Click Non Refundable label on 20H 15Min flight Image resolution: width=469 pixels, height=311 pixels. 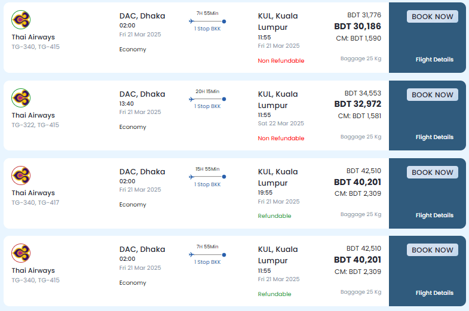[x=281, y=138]
